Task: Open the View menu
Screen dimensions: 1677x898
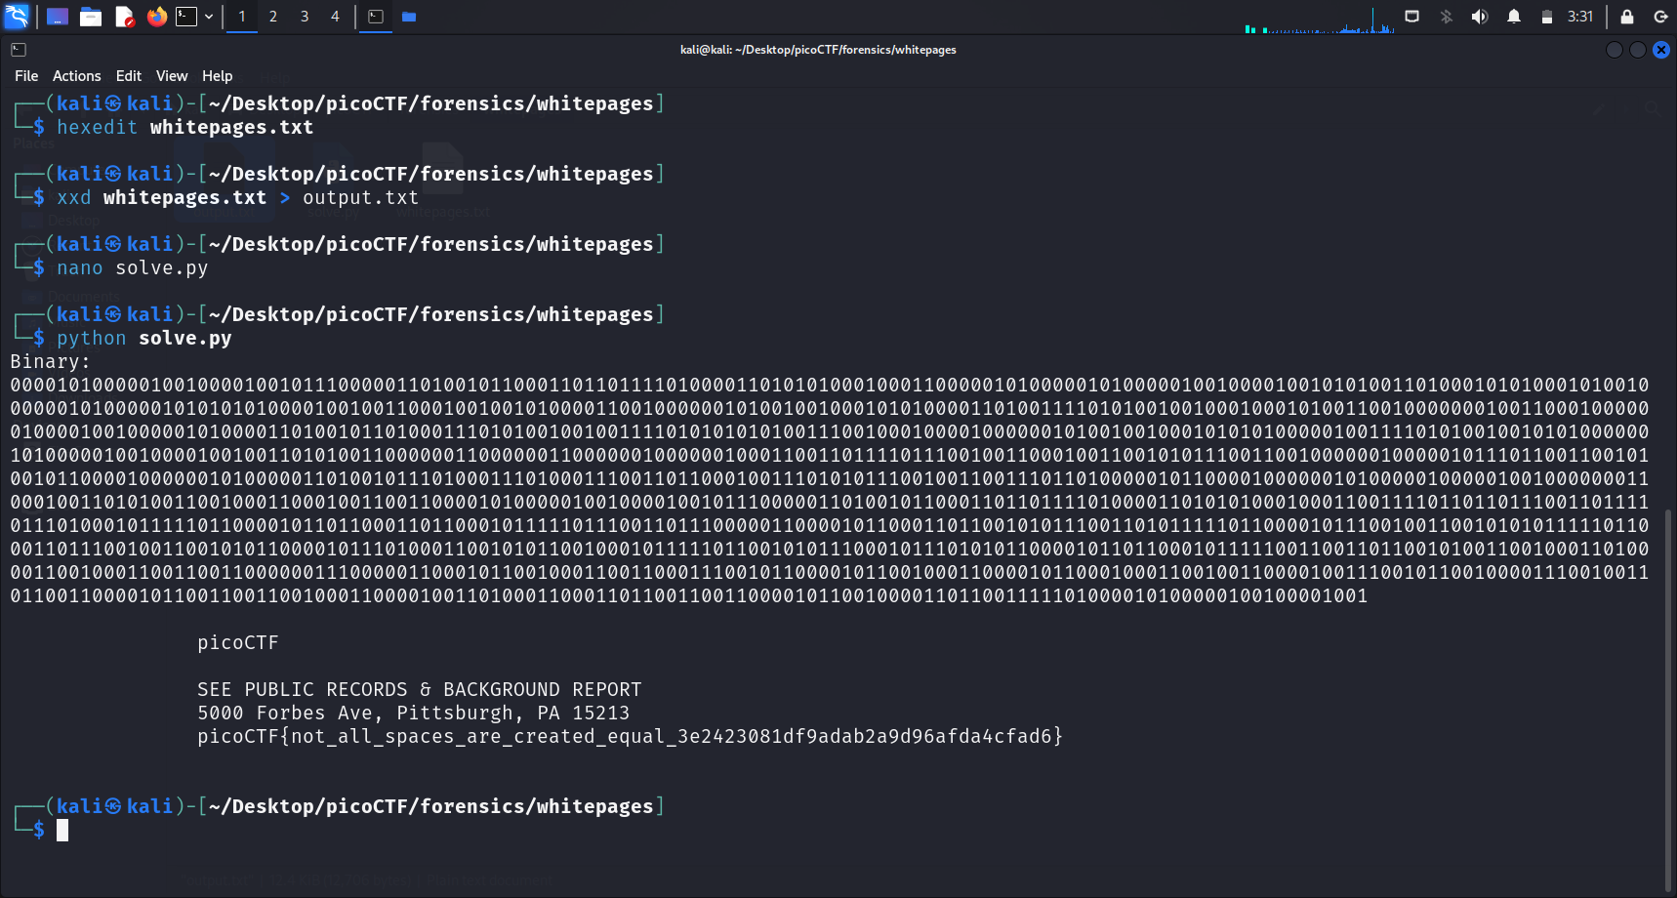Action: [171, 76]
